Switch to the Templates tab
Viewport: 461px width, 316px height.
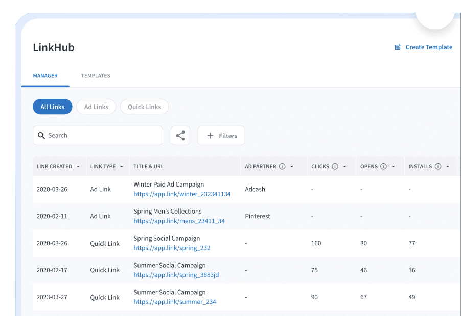(x=96, y=76)
